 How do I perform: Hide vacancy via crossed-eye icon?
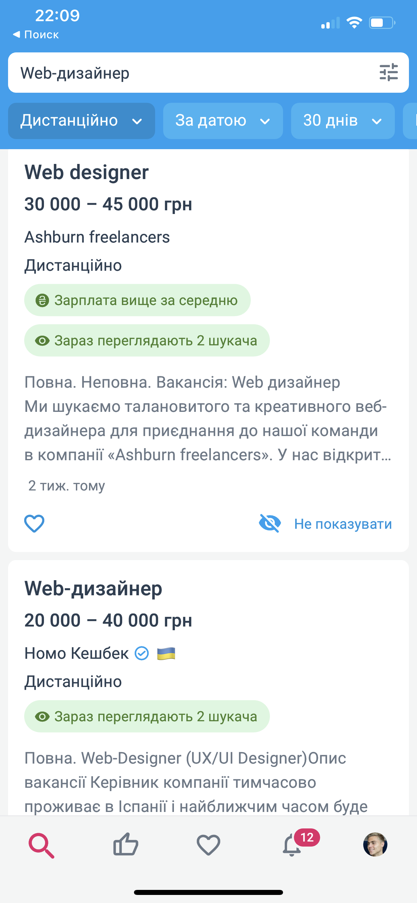click(x=270, y=523)
